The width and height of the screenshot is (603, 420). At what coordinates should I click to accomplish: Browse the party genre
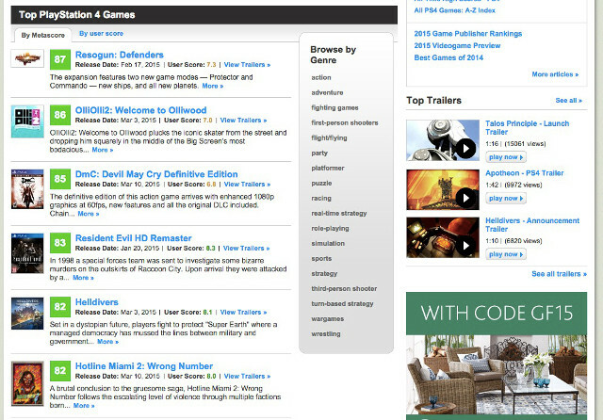click(x=319, y=153)
